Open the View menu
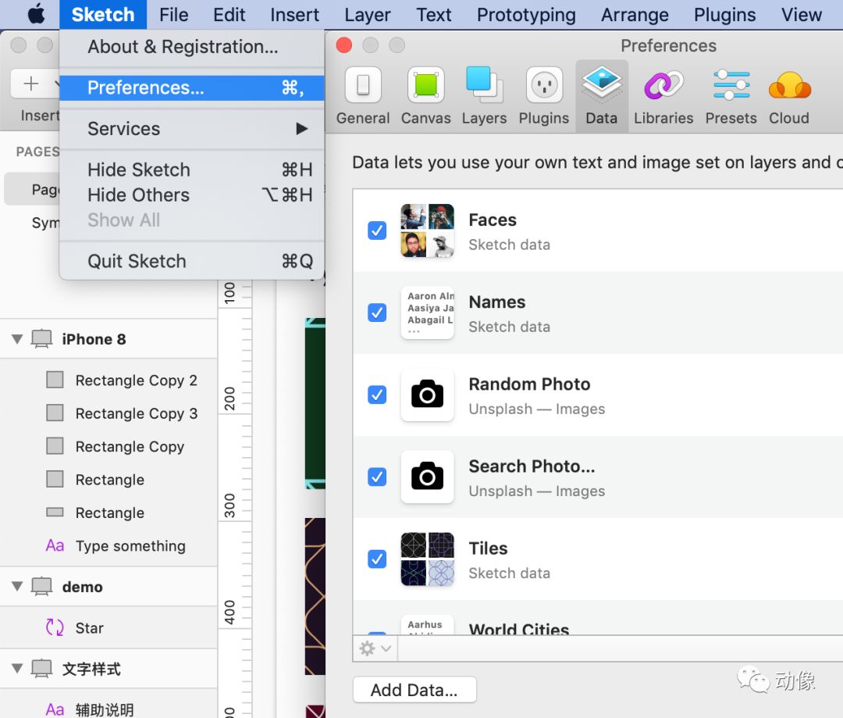Viewport: 843px width, 718px height. click(801, 15)
